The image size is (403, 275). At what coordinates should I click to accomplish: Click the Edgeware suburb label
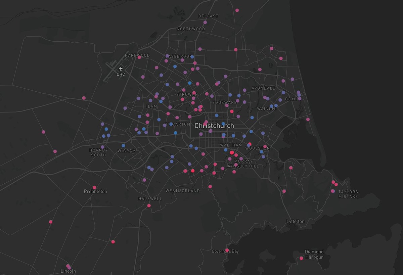pyautogui.click(x=224, y=102)
